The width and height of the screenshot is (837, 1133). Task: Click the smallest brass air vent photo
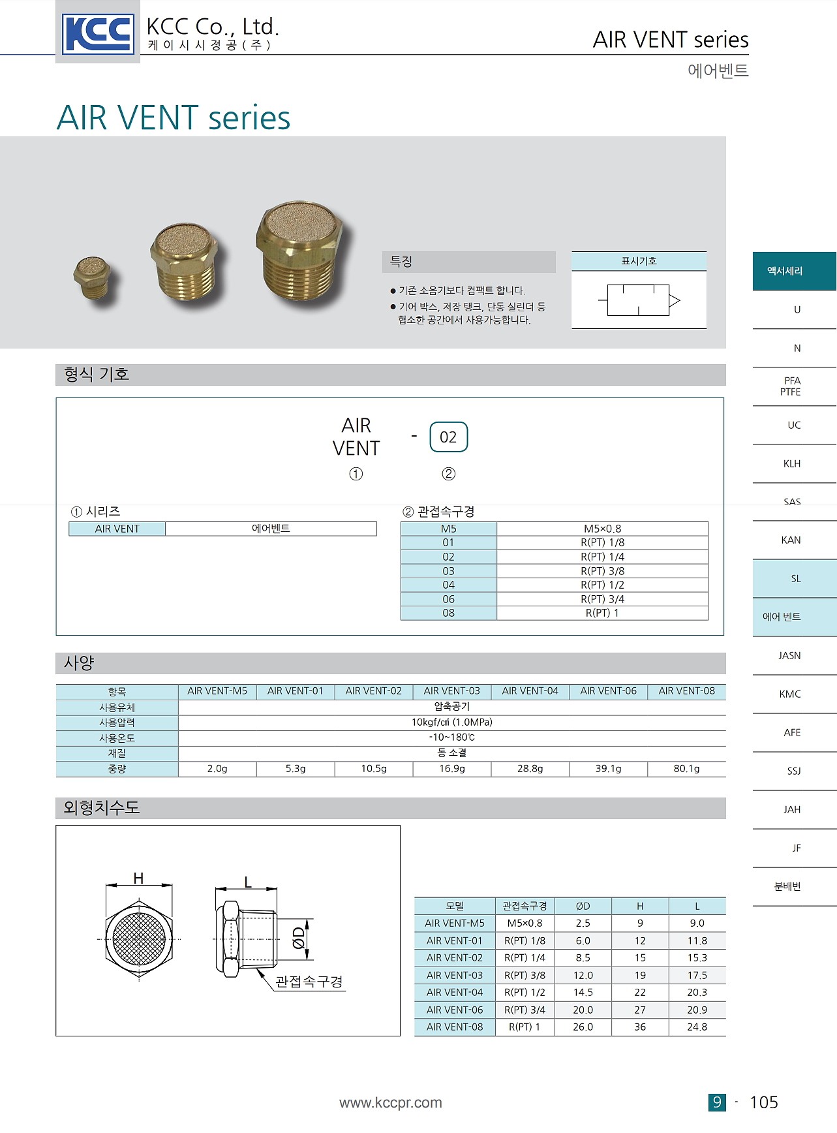click(92, 278)
